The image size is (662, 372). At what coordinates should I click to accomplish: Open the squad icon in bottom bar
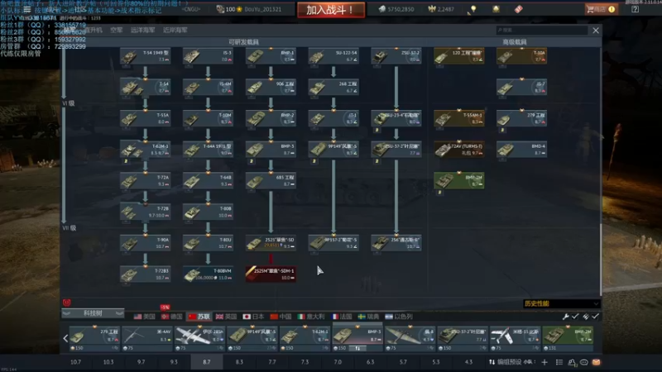click(x=572, y=362)
